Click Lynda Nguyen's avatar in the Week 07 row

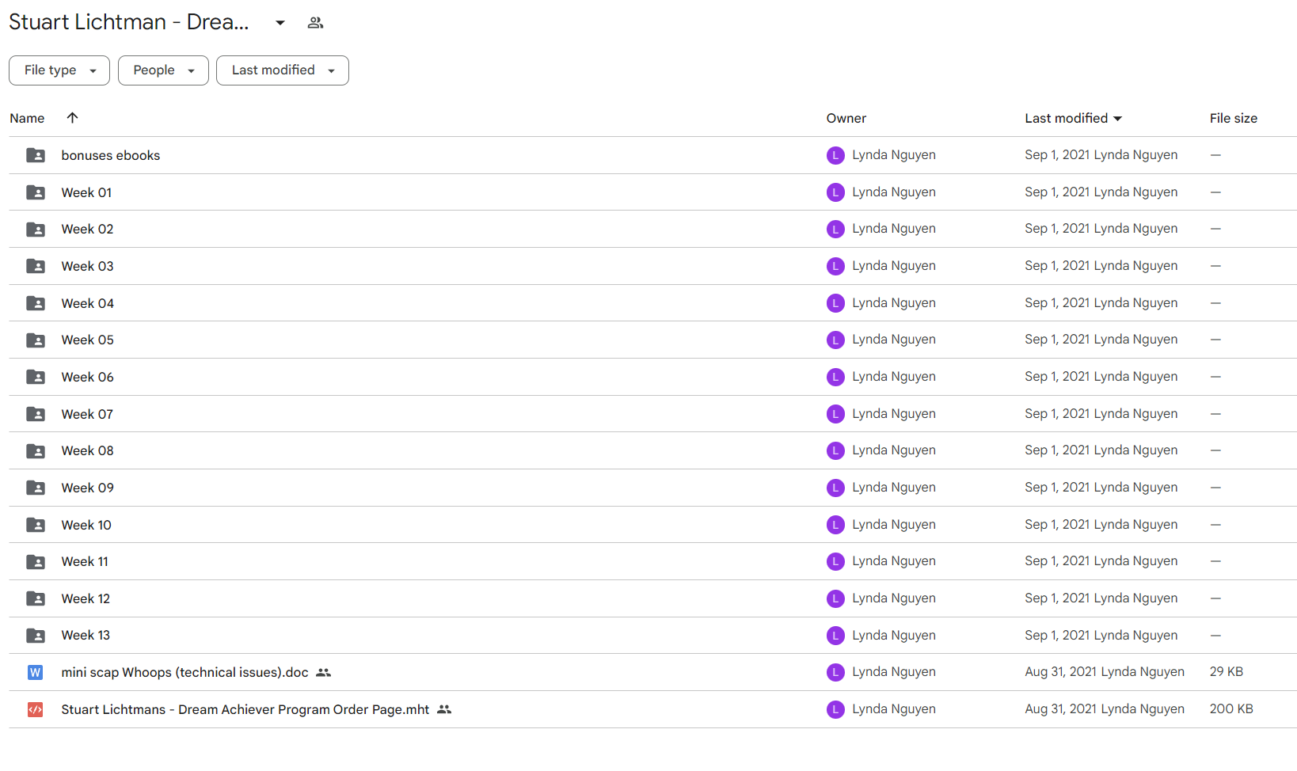tap(835, 414)
